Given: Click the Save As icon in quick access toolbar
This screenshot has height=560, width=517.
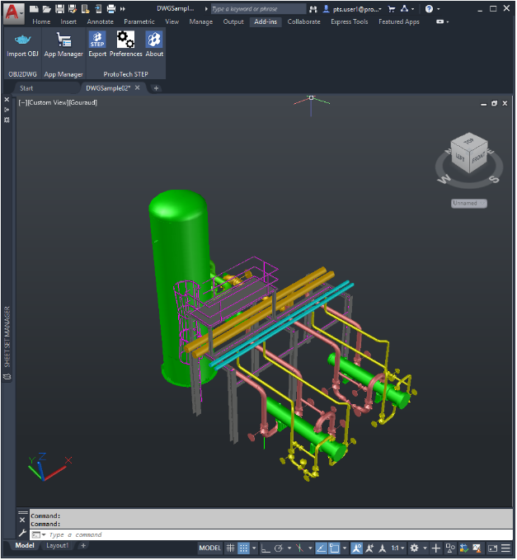Looking at the screenshot, I should [x=73, y=9].
